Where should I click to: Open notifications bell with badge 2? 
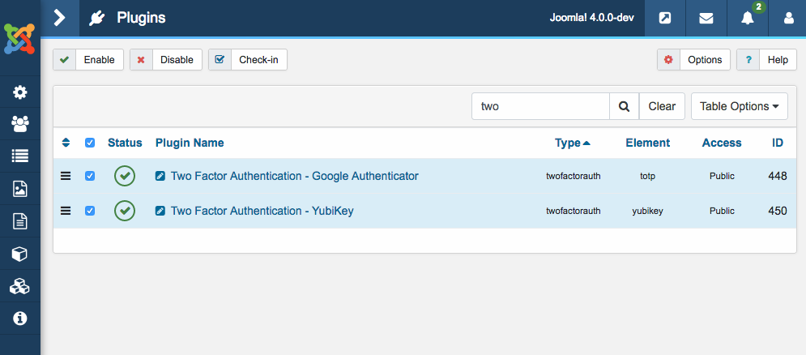748,18
